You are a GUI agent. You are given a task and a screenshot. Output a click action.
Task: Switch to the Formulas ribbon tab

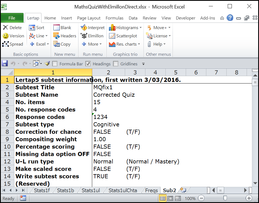[114, 18]
